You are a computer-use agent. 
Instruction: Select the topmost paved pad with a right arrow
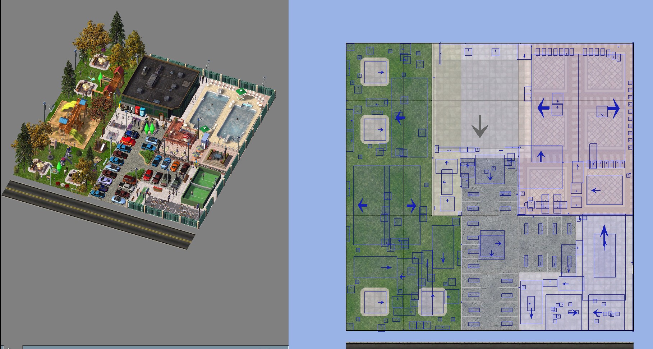point(375,72)
